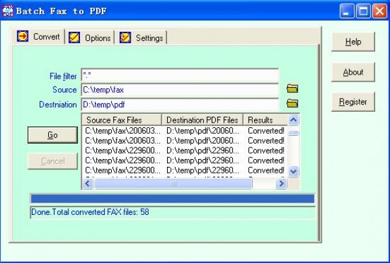
Task: Click Converted! result in first row
Action: pyautogui.click(x=266, y=131)
